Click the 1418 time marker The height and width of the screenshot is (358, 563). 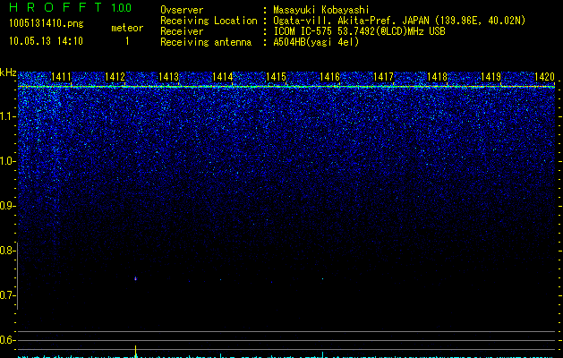[x=438, y=77]
